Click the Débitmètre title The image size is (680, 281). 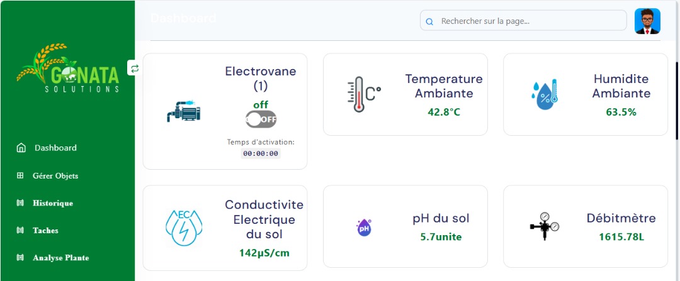(621, 218)
